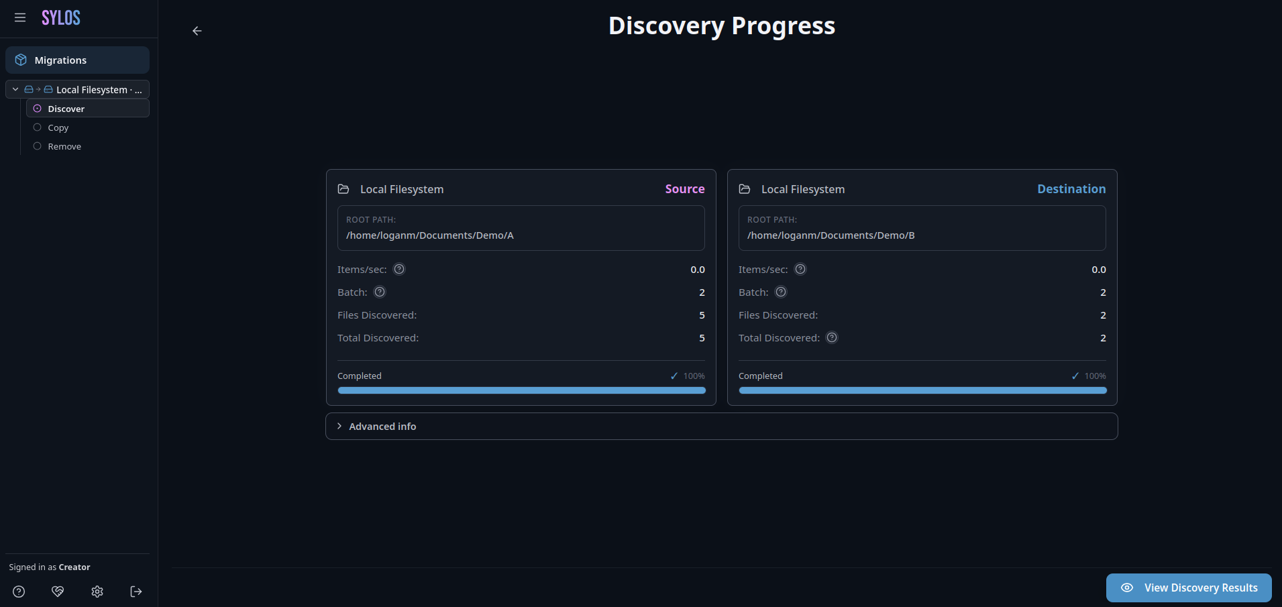Click the Destination progress bar
The height and width of the screenshot is (607, 1282).
922,390
